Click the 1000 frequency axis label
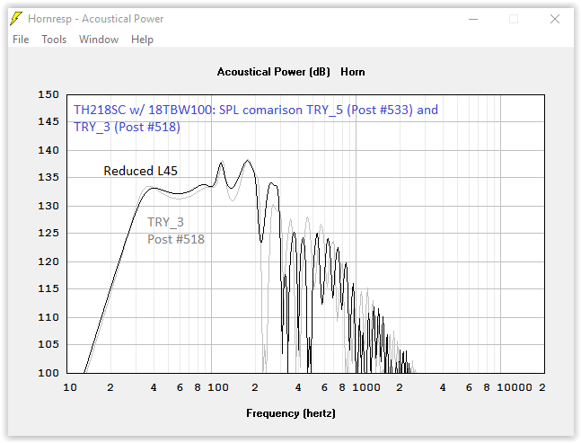 coord(366,387)
